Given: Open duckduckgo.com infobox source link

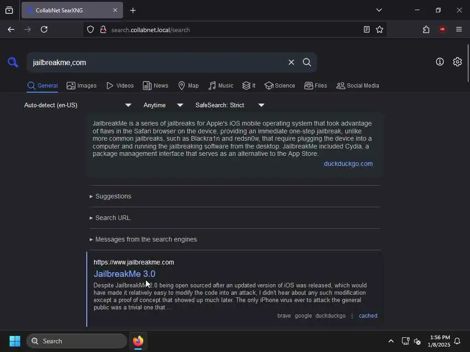Looking at the screenshot, I should click(348, 164).
